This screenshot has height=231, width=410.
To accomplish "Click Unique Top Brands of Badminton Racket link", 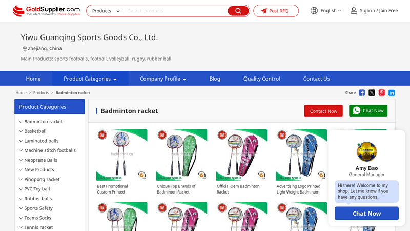I will pos(176,189).
